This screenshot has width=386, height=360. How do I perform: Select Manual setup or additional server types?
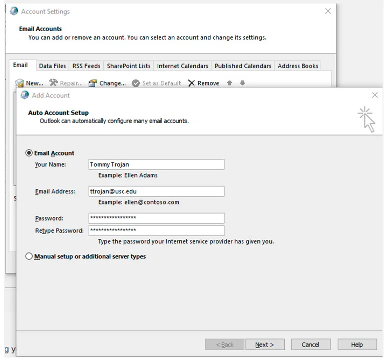coord(29,256)
